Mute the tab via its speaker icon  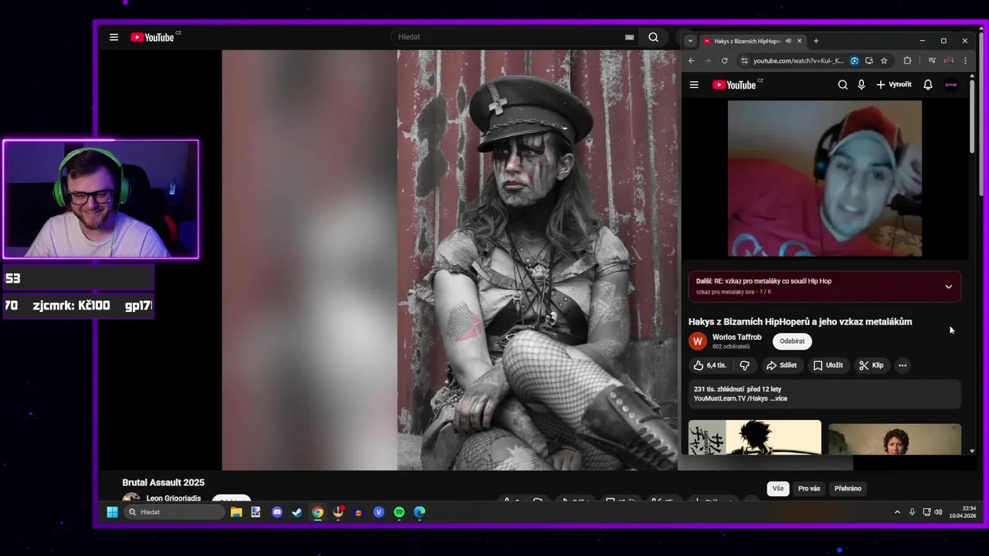click(788, 41)
